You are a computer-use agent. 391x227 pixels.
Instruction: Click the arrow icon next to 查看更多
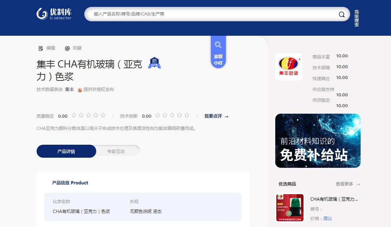coord(358,184)
